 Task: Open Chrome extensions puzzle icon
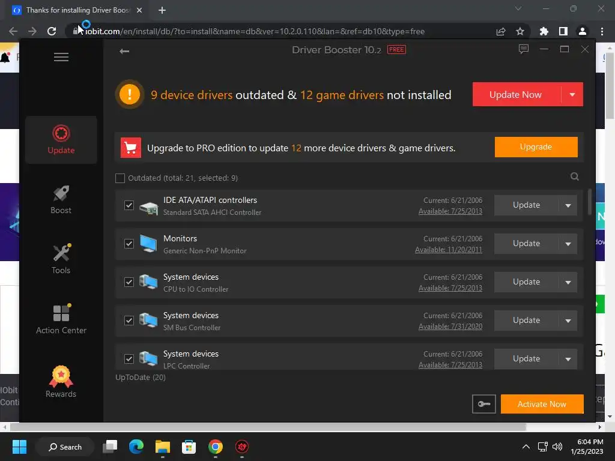click(544, 31)
